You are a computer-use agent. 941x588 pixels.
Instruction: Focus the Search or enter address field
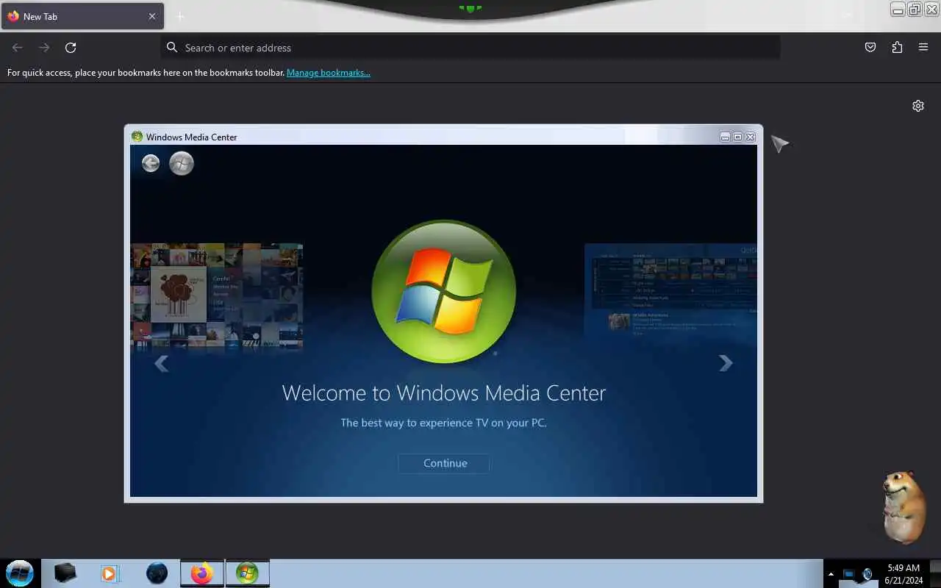[x=470, y=48]
